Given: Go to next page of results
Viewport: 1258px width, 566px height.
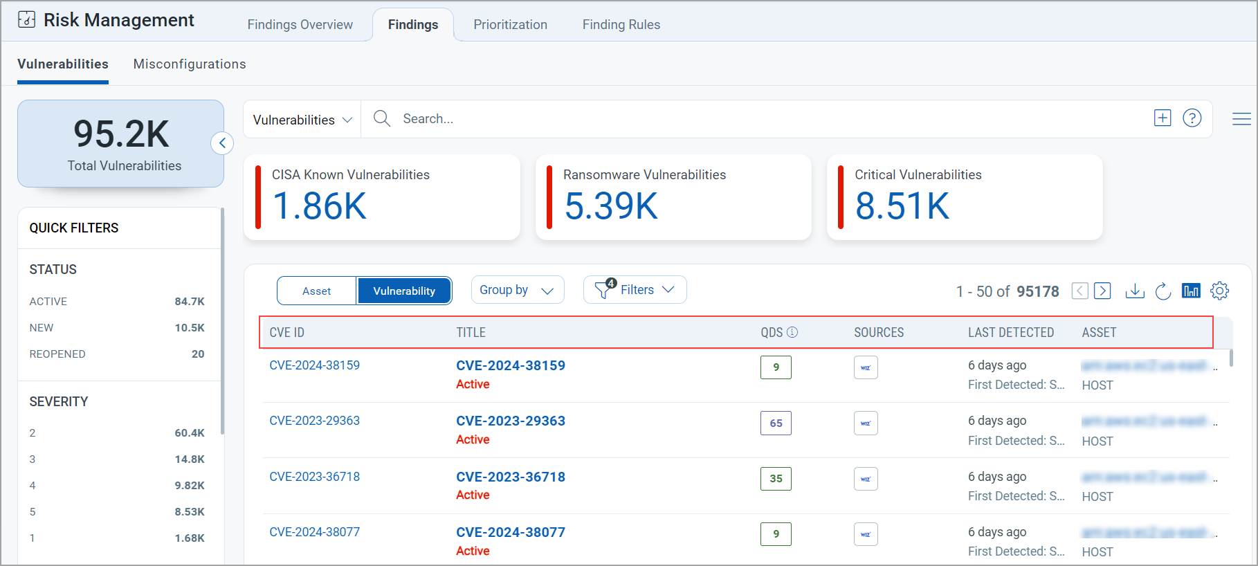Looking at the screenshot, I should coord(1103,291).
